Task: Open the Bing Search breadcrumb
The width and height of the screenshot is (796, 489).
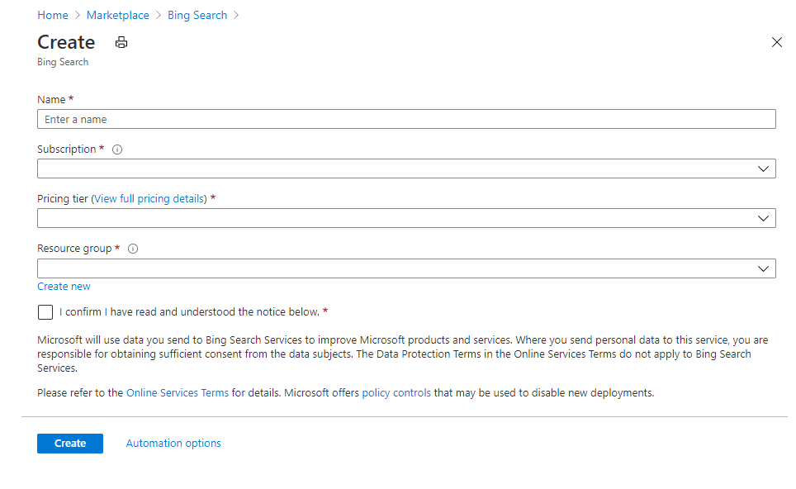Action: click(x=197, y=14)
